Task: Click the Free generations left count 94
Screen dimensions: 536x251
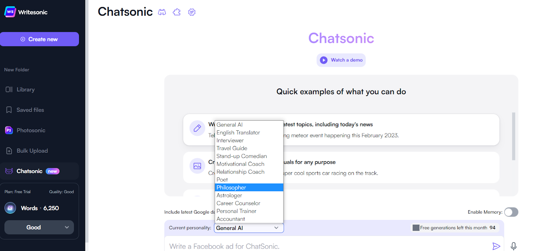Action: pos(492,228)
